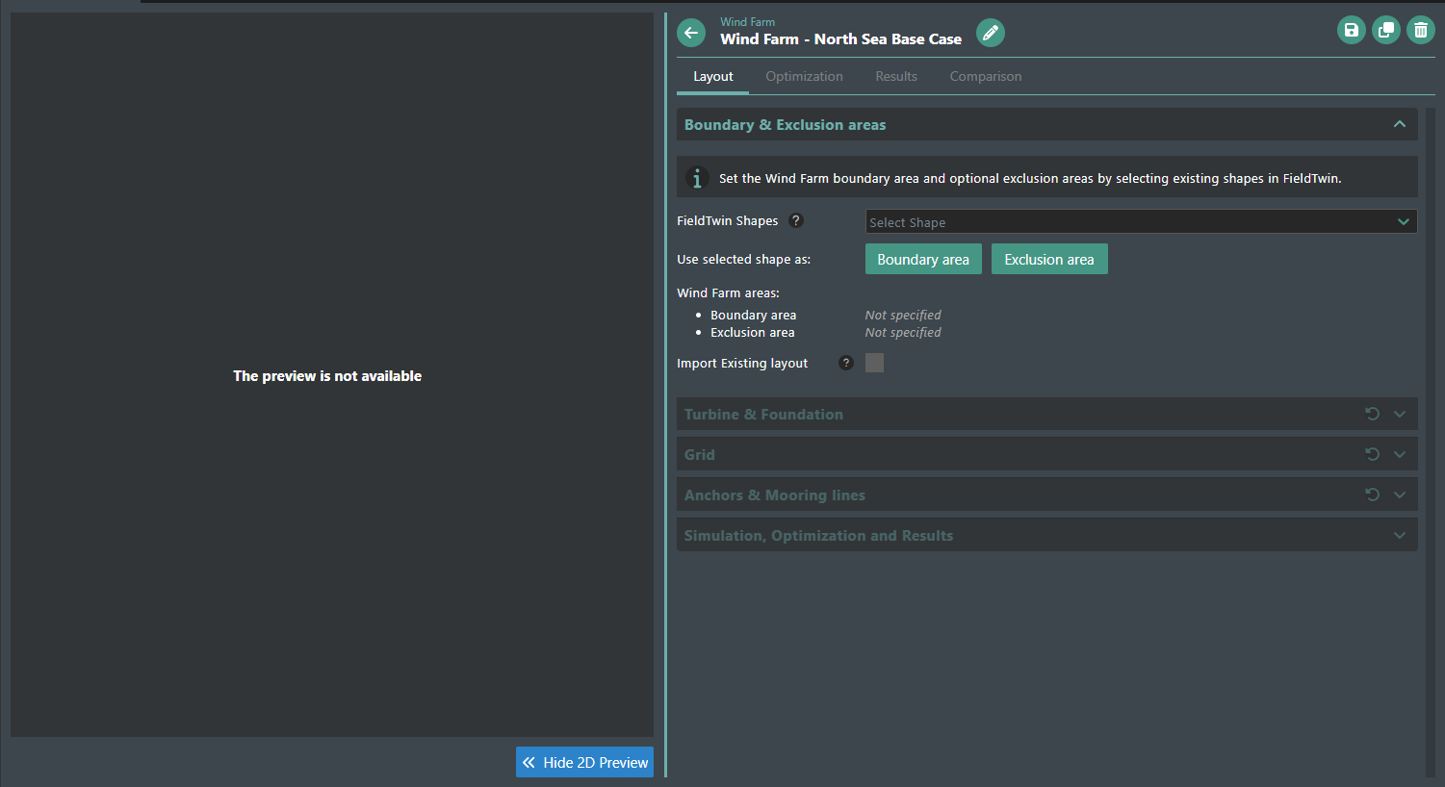Enable the Import Existing layout checkbox
1445x787 pixels.
coord(874,363)
